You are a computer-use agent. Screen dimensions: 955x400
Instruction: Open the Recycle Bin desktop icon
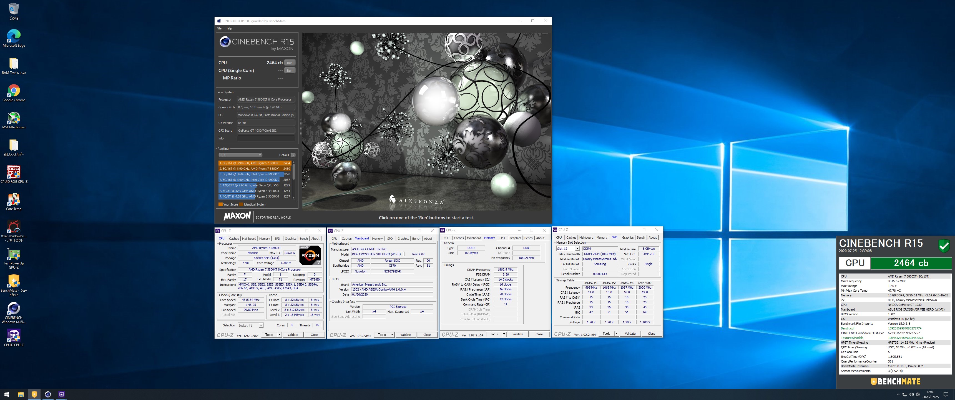[14, 11]
